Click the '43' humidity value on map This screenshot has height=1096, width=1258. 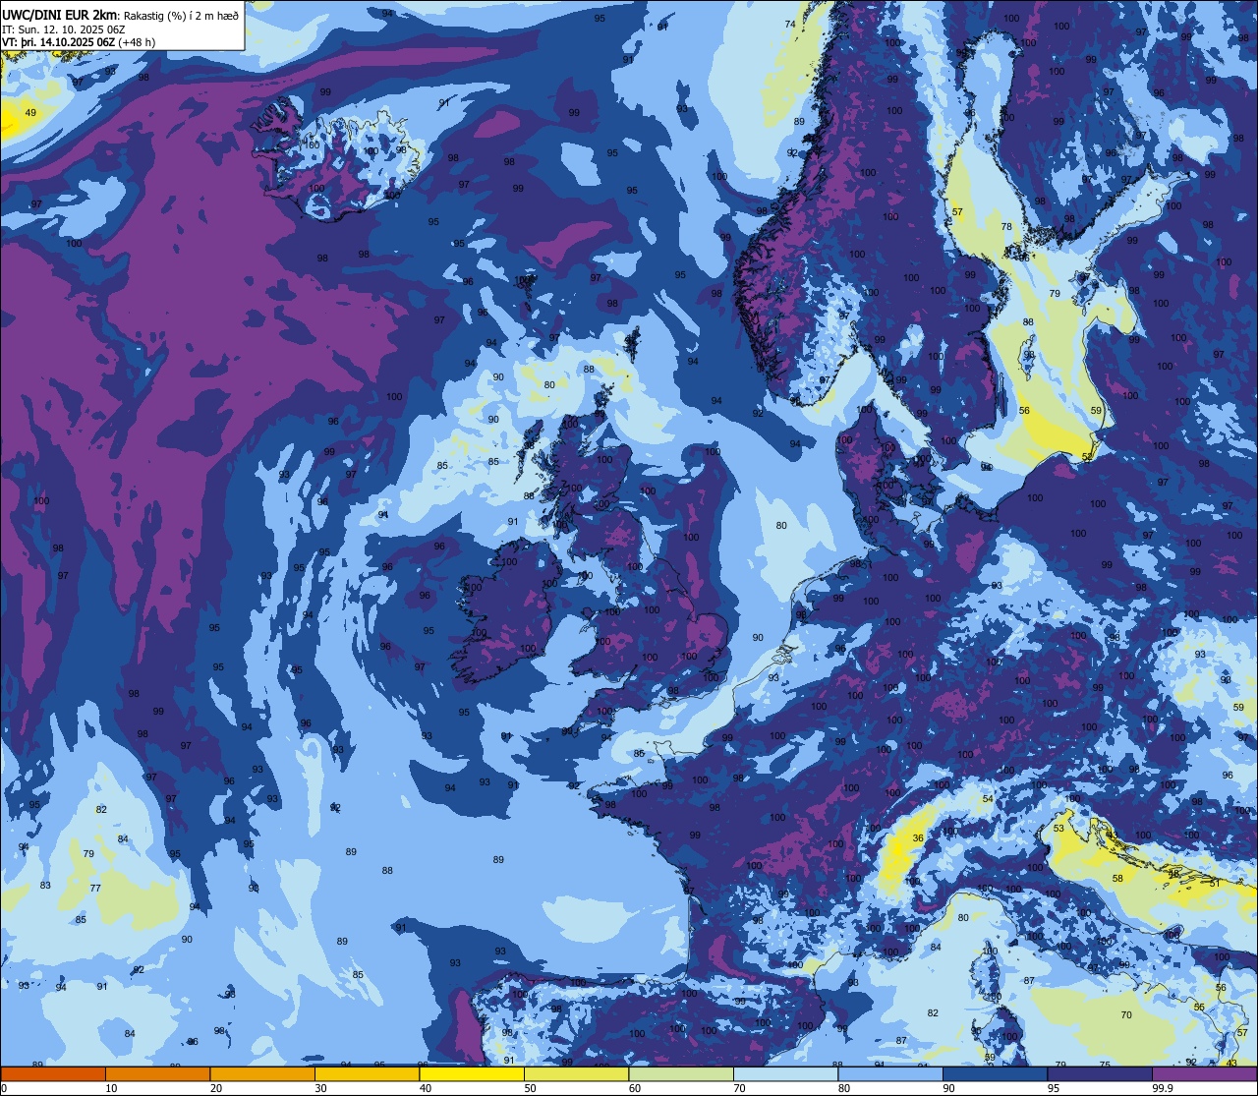pyautogui.click(x=1232, y=1063)
